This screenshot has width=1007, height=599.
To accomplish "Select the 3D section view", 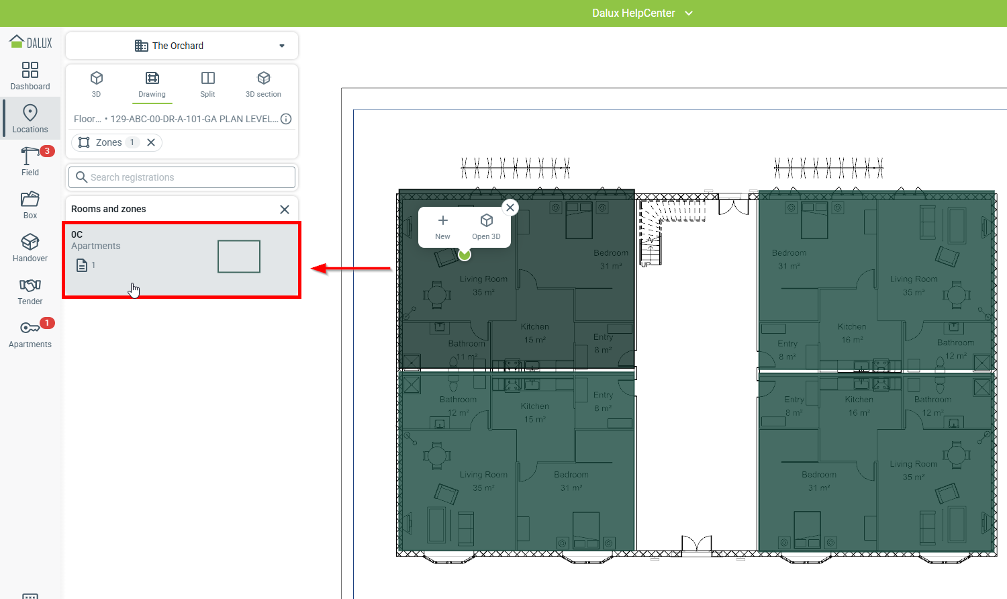I will tap(263, 84).
